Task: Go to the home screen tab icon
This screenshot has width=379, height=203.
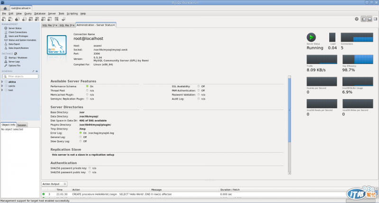Action: [x=5, y=8]
